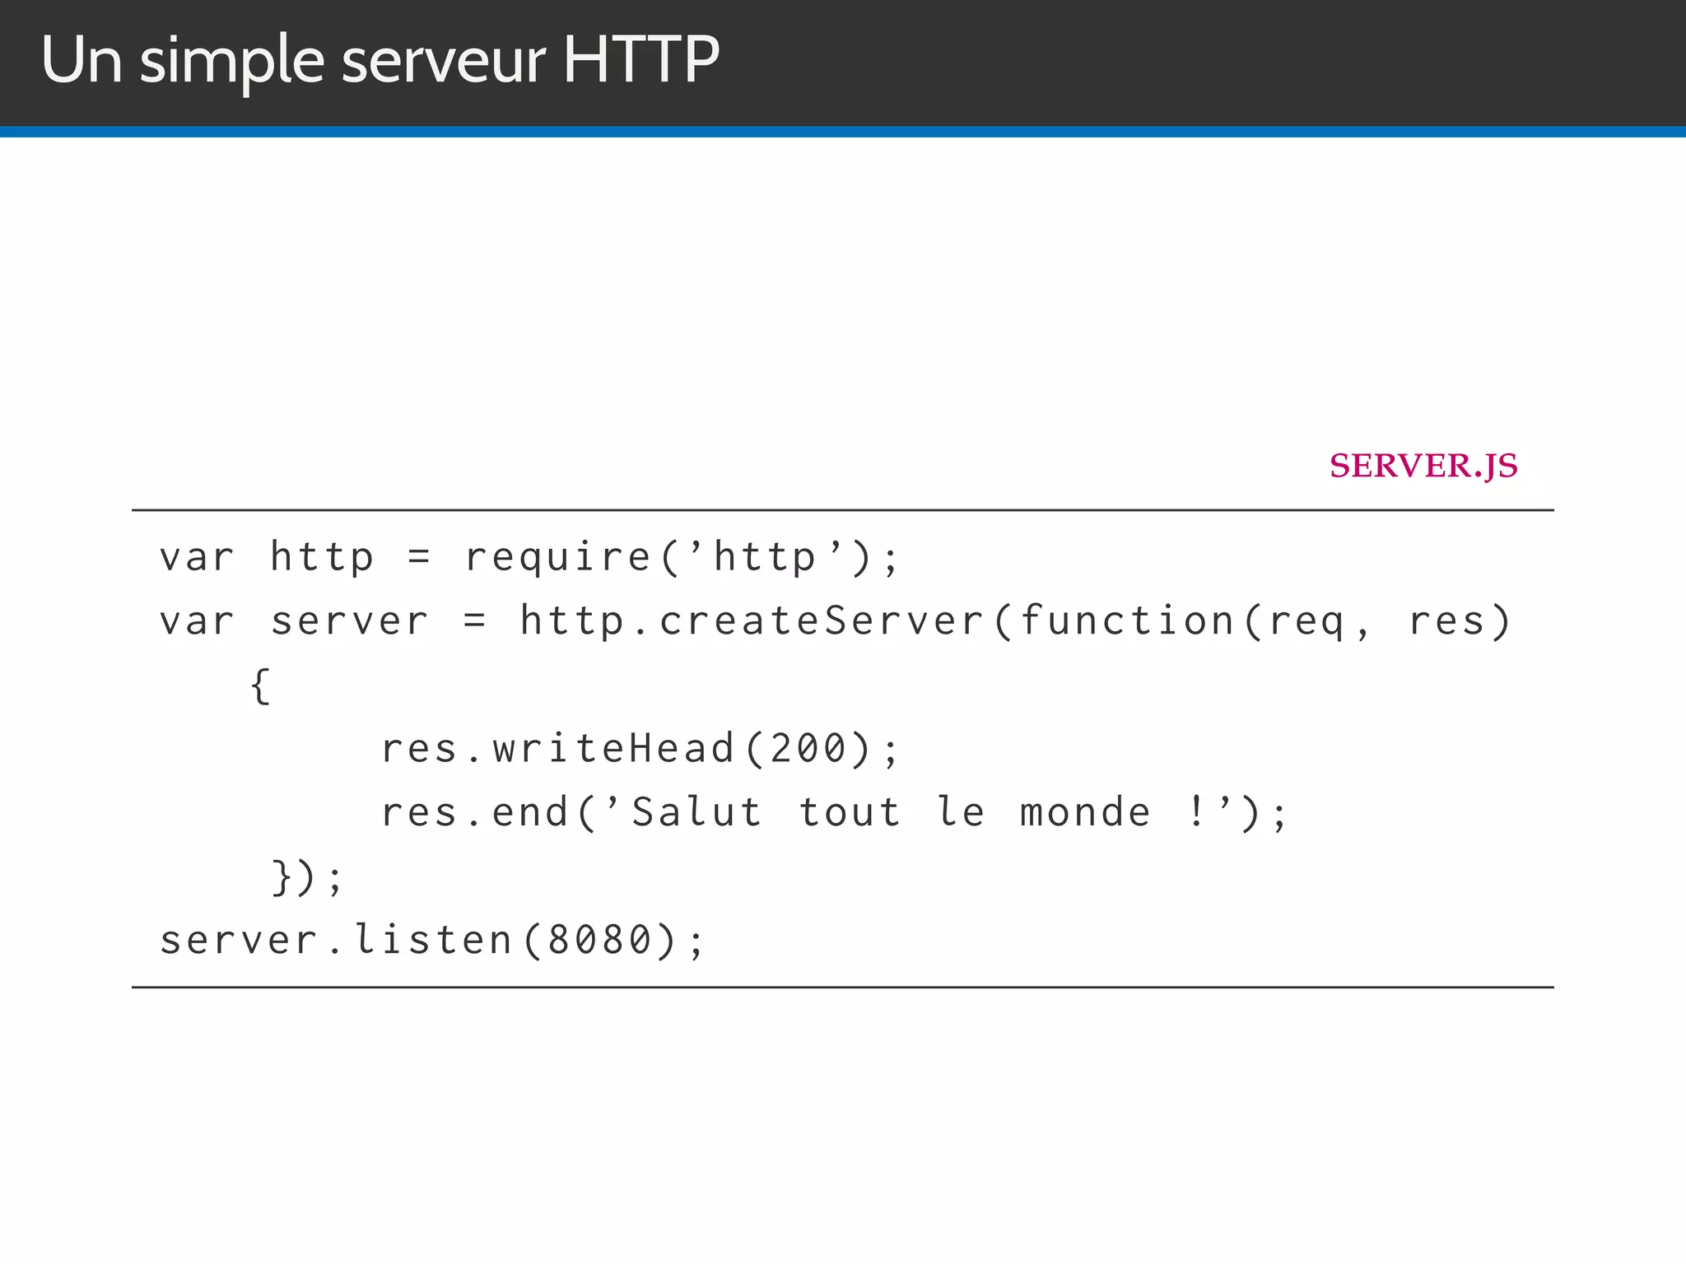Screen dimensions: 1686x1264
Task: Click the 'res.writeHead(200);' line
Action: coord(640,749)
